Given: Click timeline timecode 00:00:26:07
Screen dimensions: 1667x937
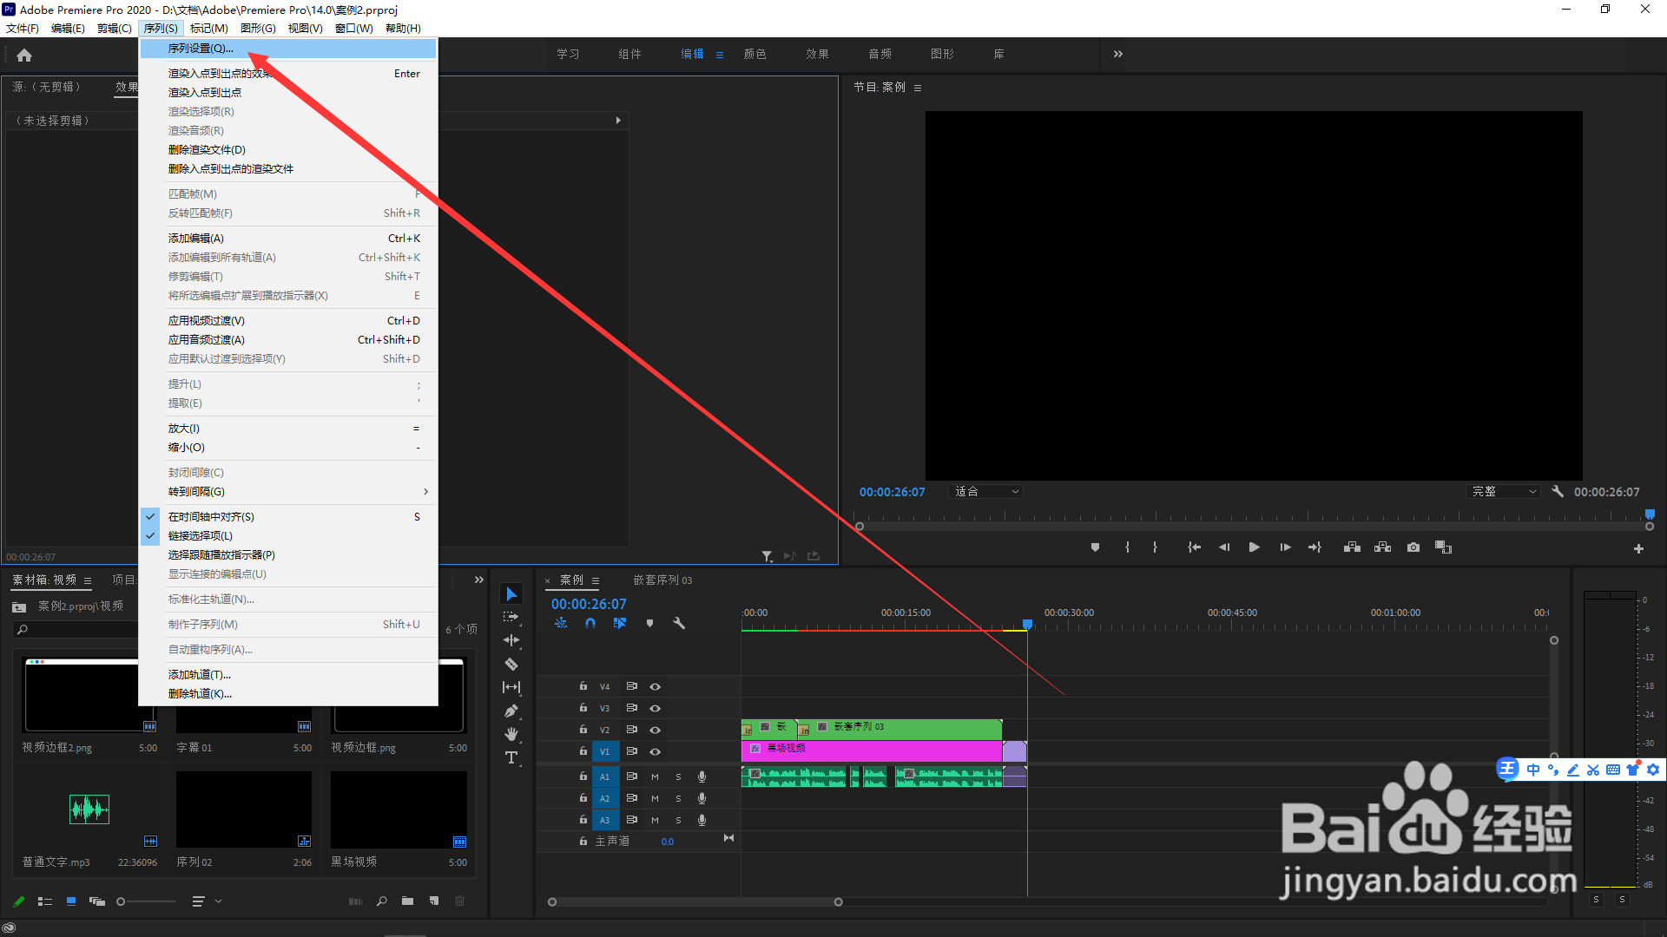Looking at the screenshot, I should (589, 604).
